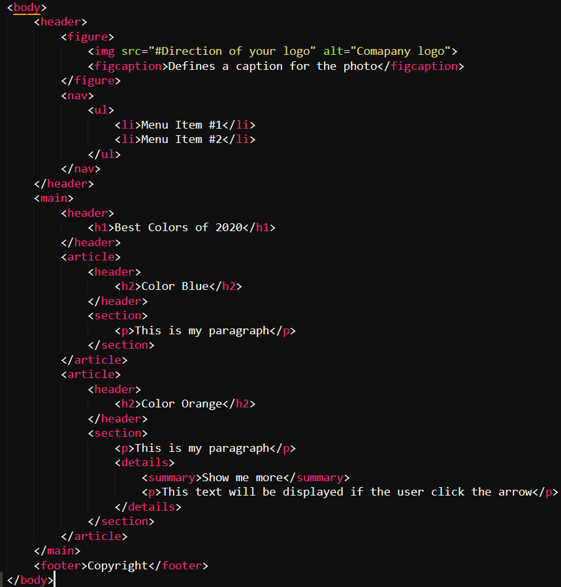Click the details opening tag

point(144,462)
